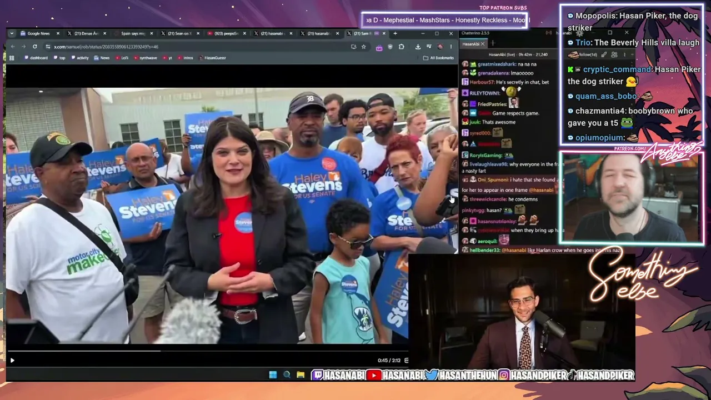The width and height of the screenshot is (711, 400).
Task: Click syred000's username in chat
Action: [x=480, y=133]
